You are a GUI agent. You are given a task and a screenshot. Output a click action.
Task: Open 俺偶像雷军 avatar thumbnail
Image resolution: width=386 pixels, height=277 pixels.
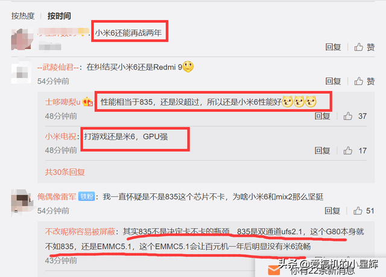click(22, 202)
